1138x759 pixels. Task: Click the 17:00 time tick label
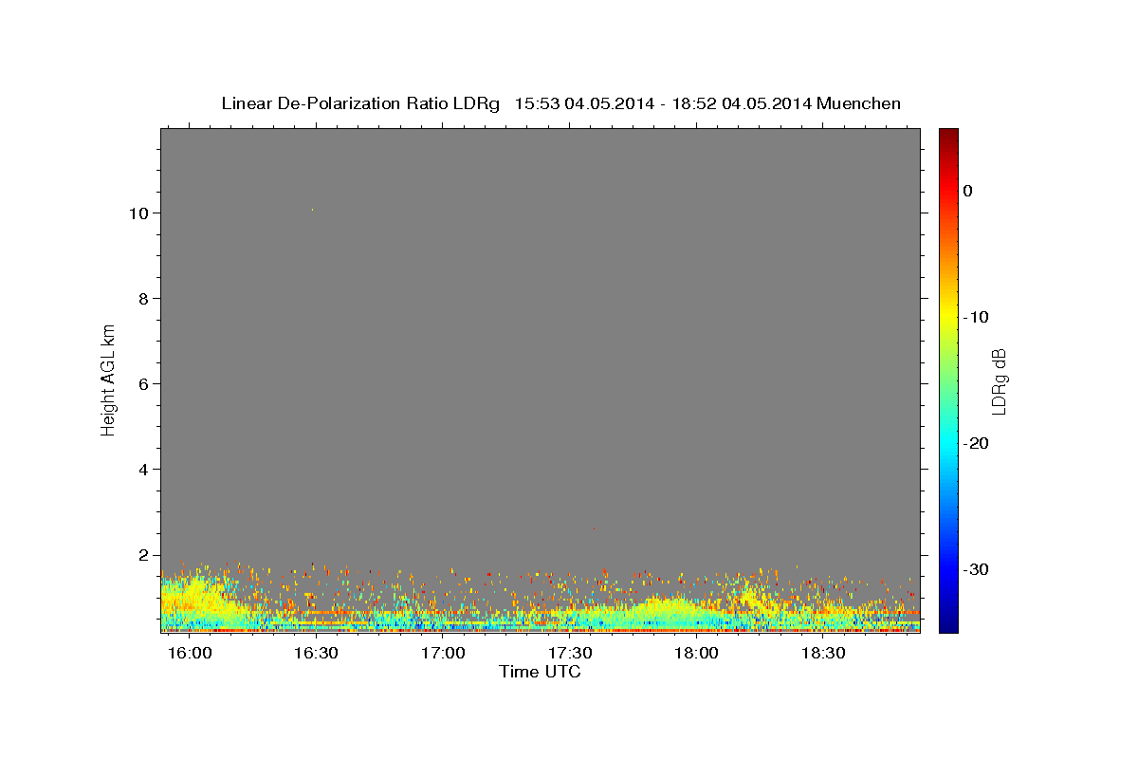pyautogui.click(x=443, y=654)
